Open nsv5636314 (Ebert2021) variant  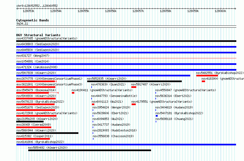173,96
